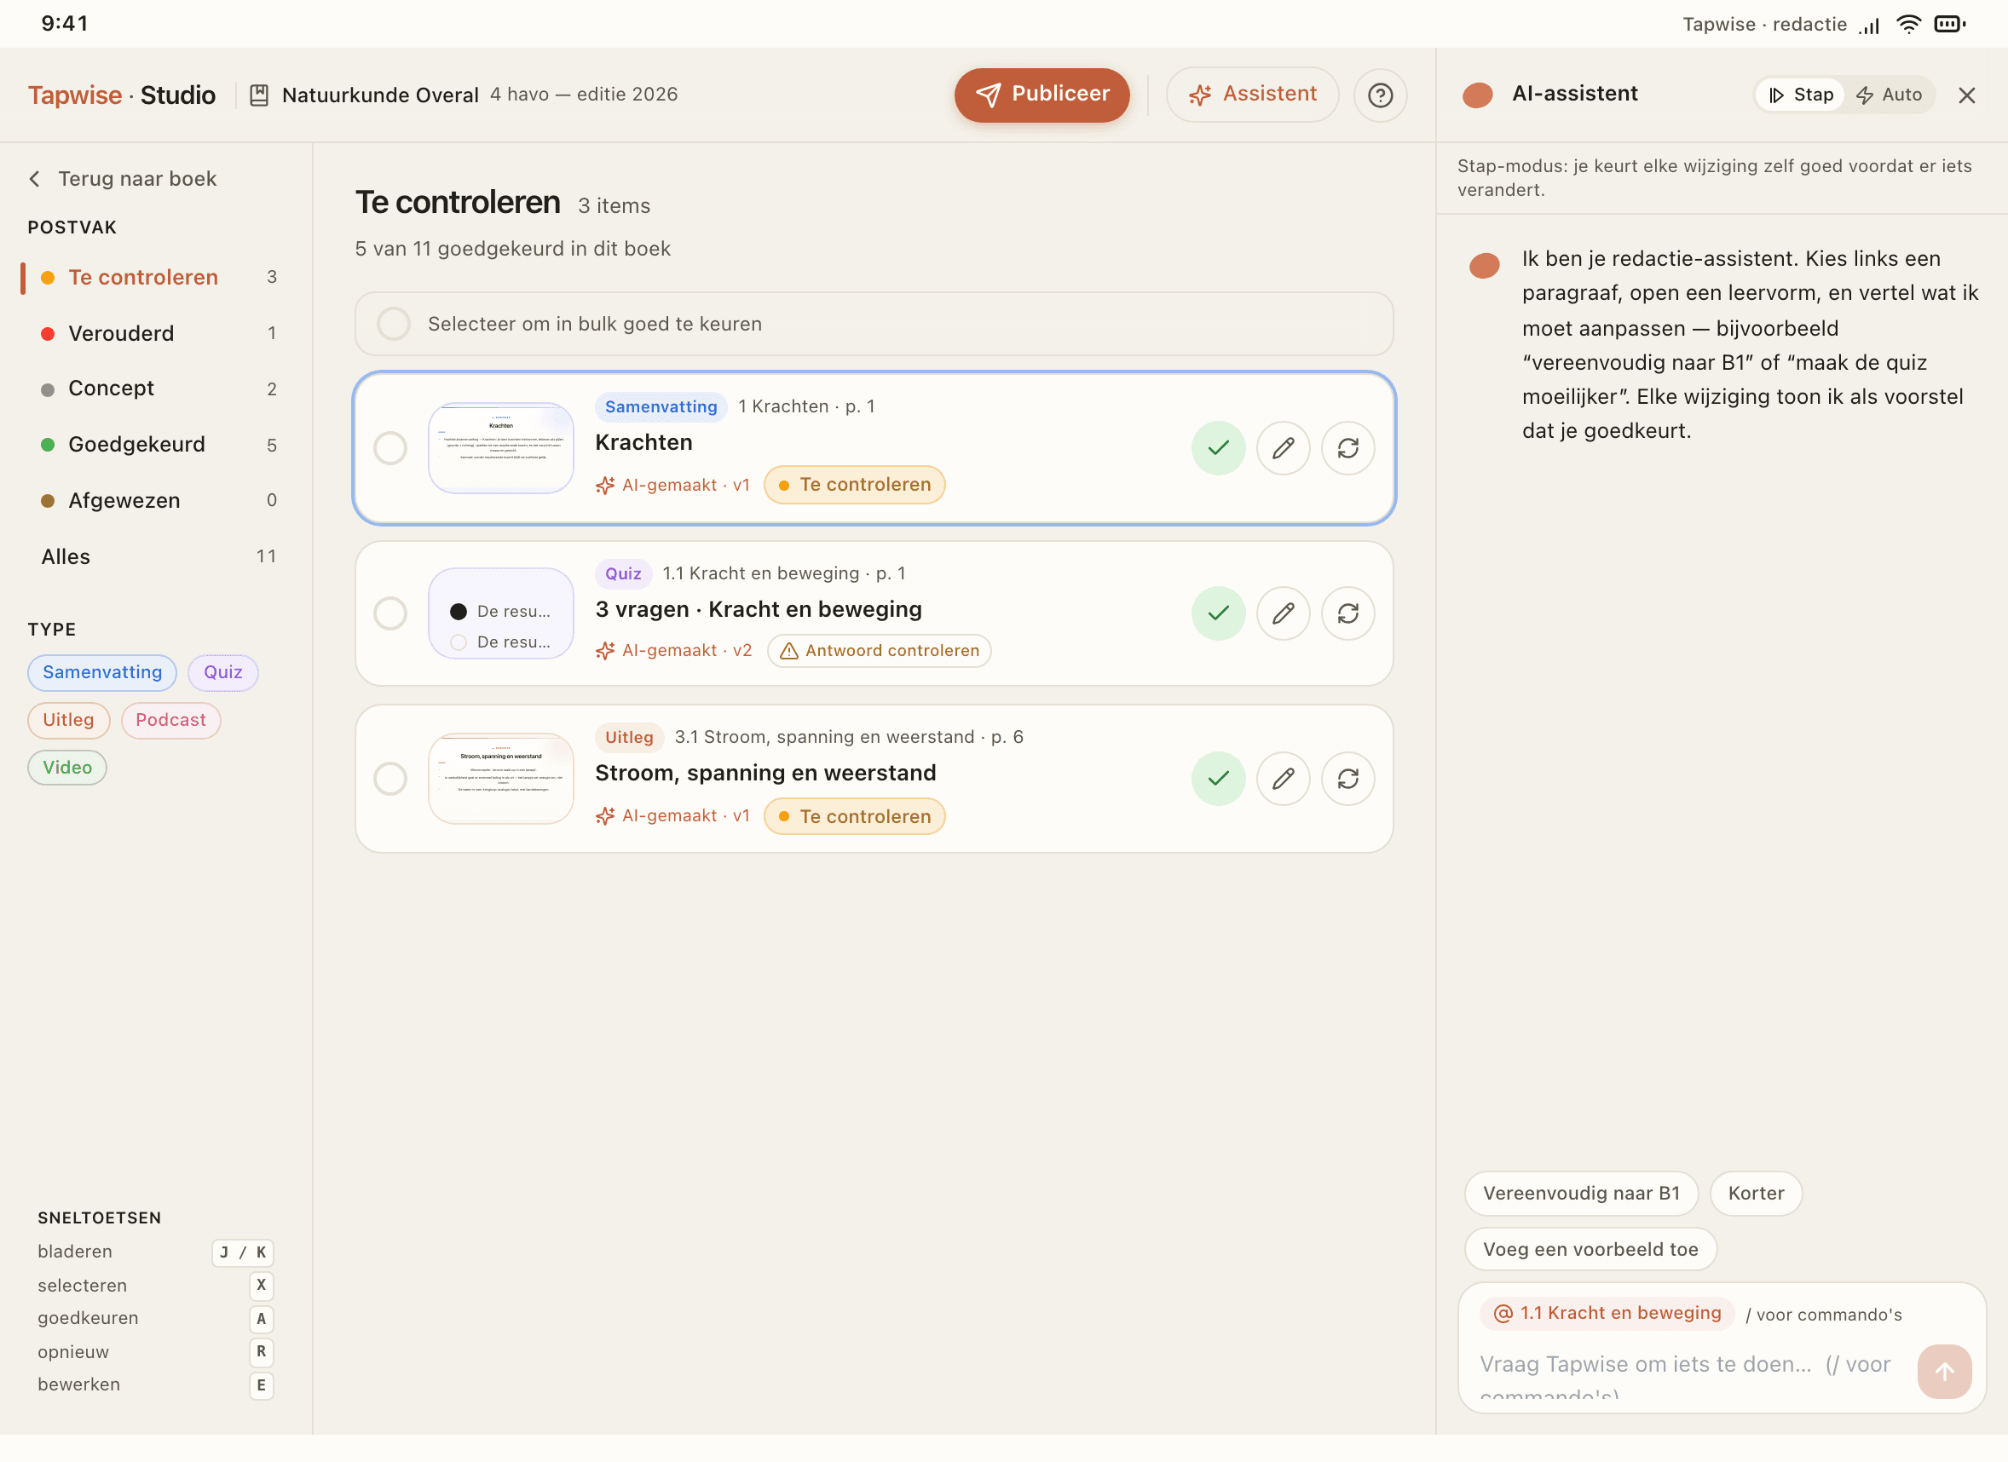Toggle the Assistent button in header
This screenshot has width=2008, height=1462.
coord(1252,95)
